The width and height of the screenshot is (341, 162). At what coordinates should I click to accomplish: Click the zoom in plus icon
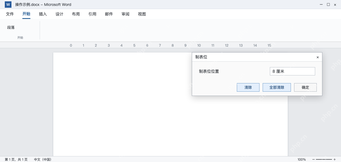coord(335,159)
